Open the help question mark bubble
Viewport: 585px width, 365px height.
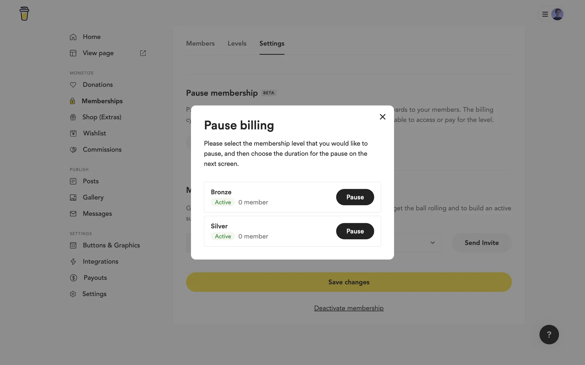pos(549,335)
